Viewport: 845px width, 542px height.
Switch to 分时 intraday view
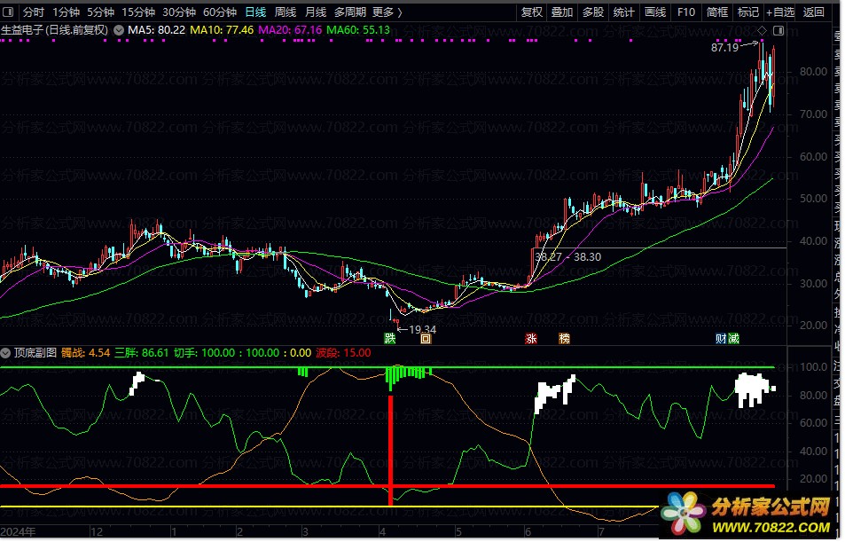point(34,12)
